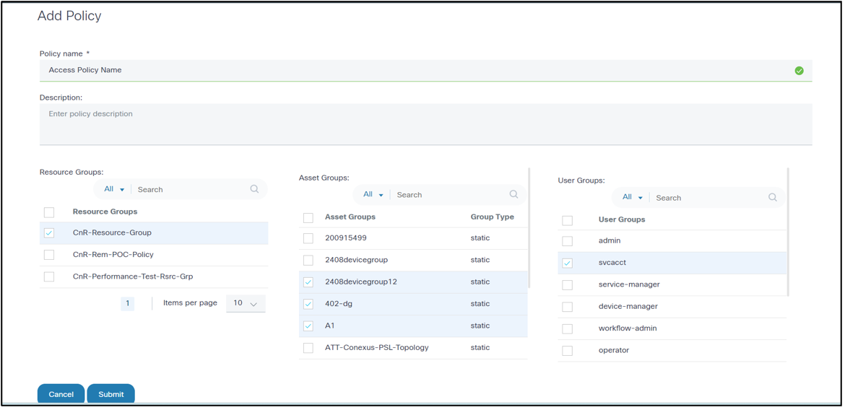Image resolution: width=845 pixels, height=410 pixels.
Task: Click the Cancel button
Action: point(61,394)
